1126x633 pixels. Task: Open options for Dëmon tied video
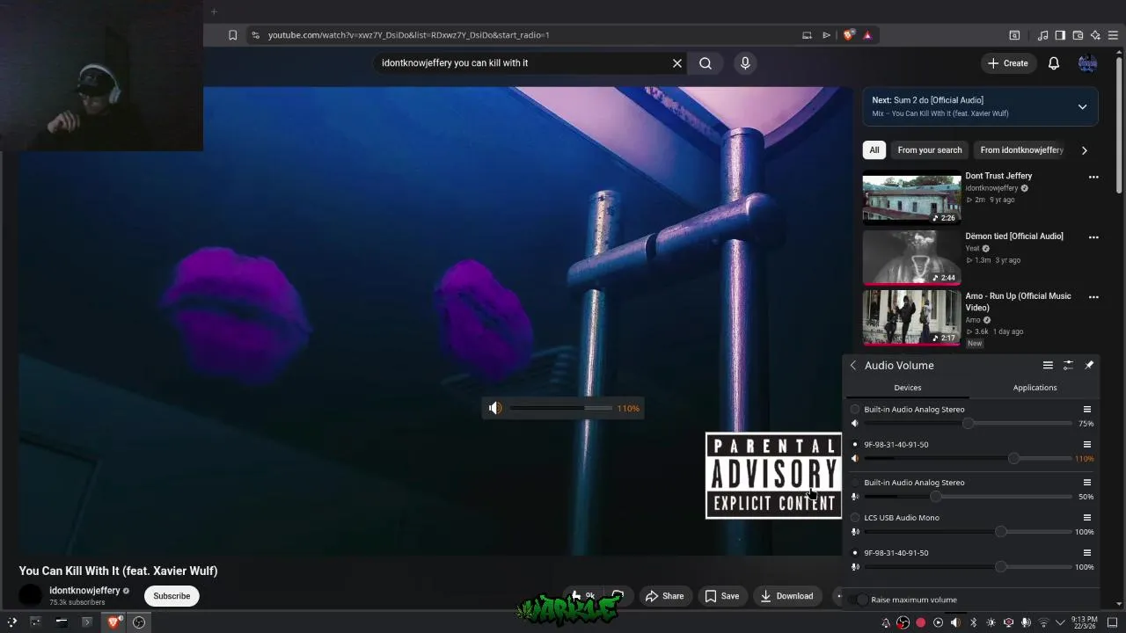click(x=1093, y=237)
